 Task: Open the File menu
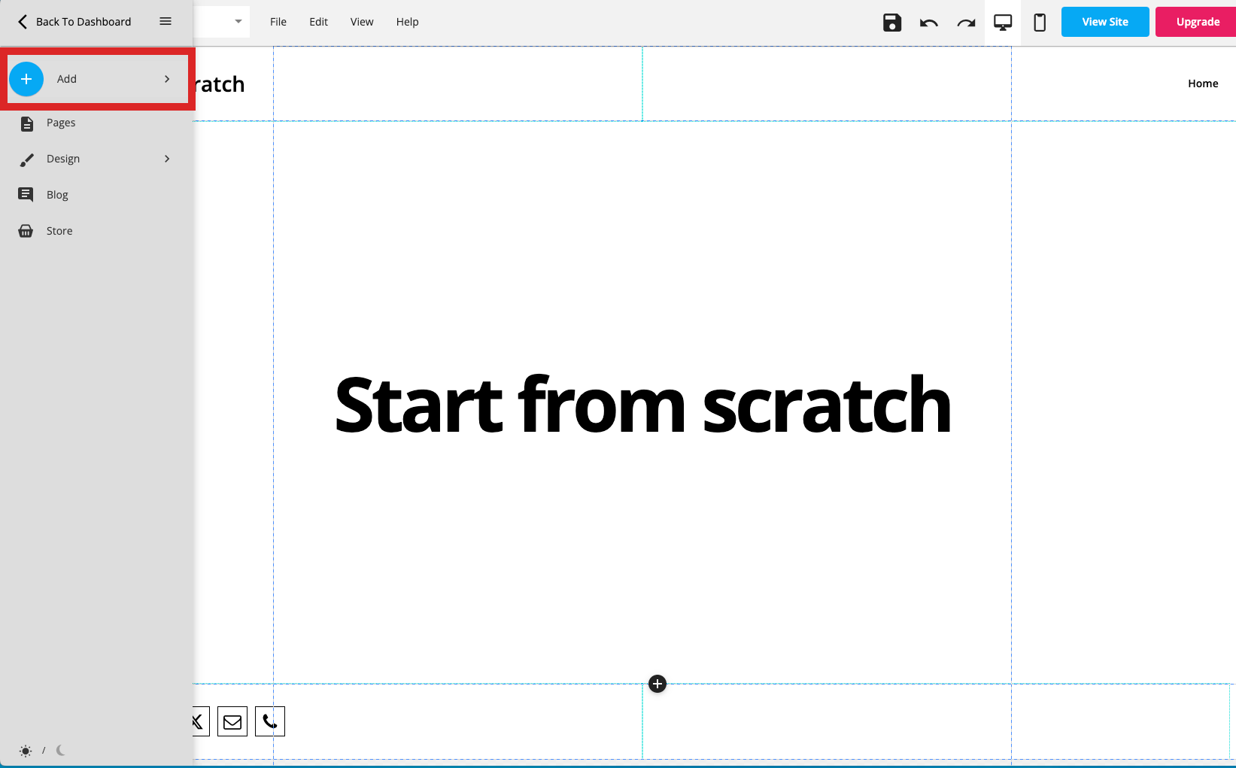click(278, 22)
